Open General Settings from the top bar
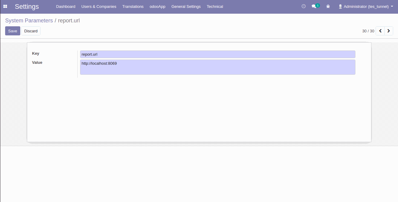398x202 pixels. coord(186,6)
